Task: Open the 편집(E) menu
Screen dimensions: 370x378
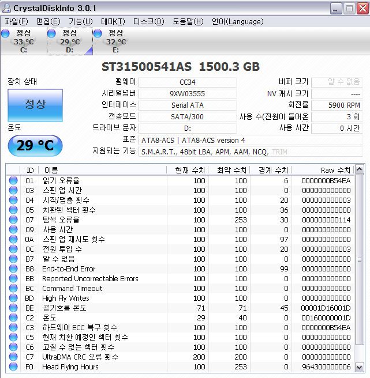Action: 48,22
